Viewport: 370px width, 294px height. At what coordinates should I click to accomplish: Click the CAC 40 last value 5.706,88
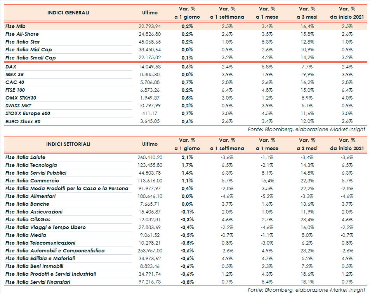[x=149, y=82]
